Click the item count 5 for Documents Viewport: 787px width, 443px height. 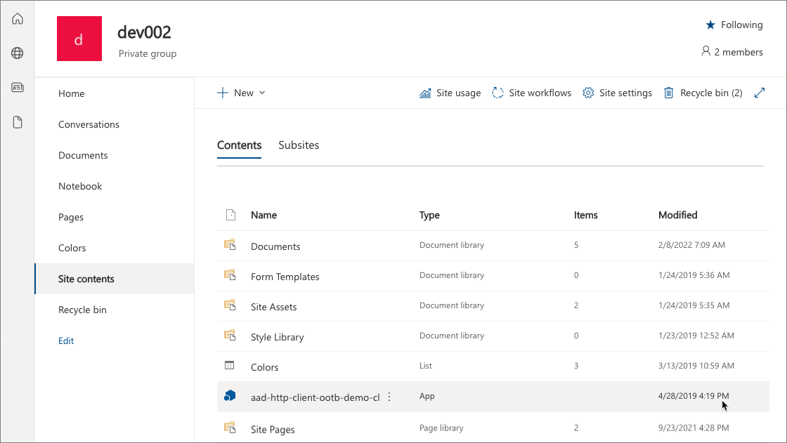[x=576, y=245]
